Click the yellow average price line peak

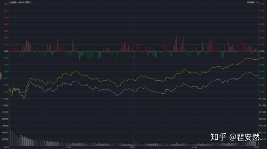pyautogui.click(x=249, y=58)
